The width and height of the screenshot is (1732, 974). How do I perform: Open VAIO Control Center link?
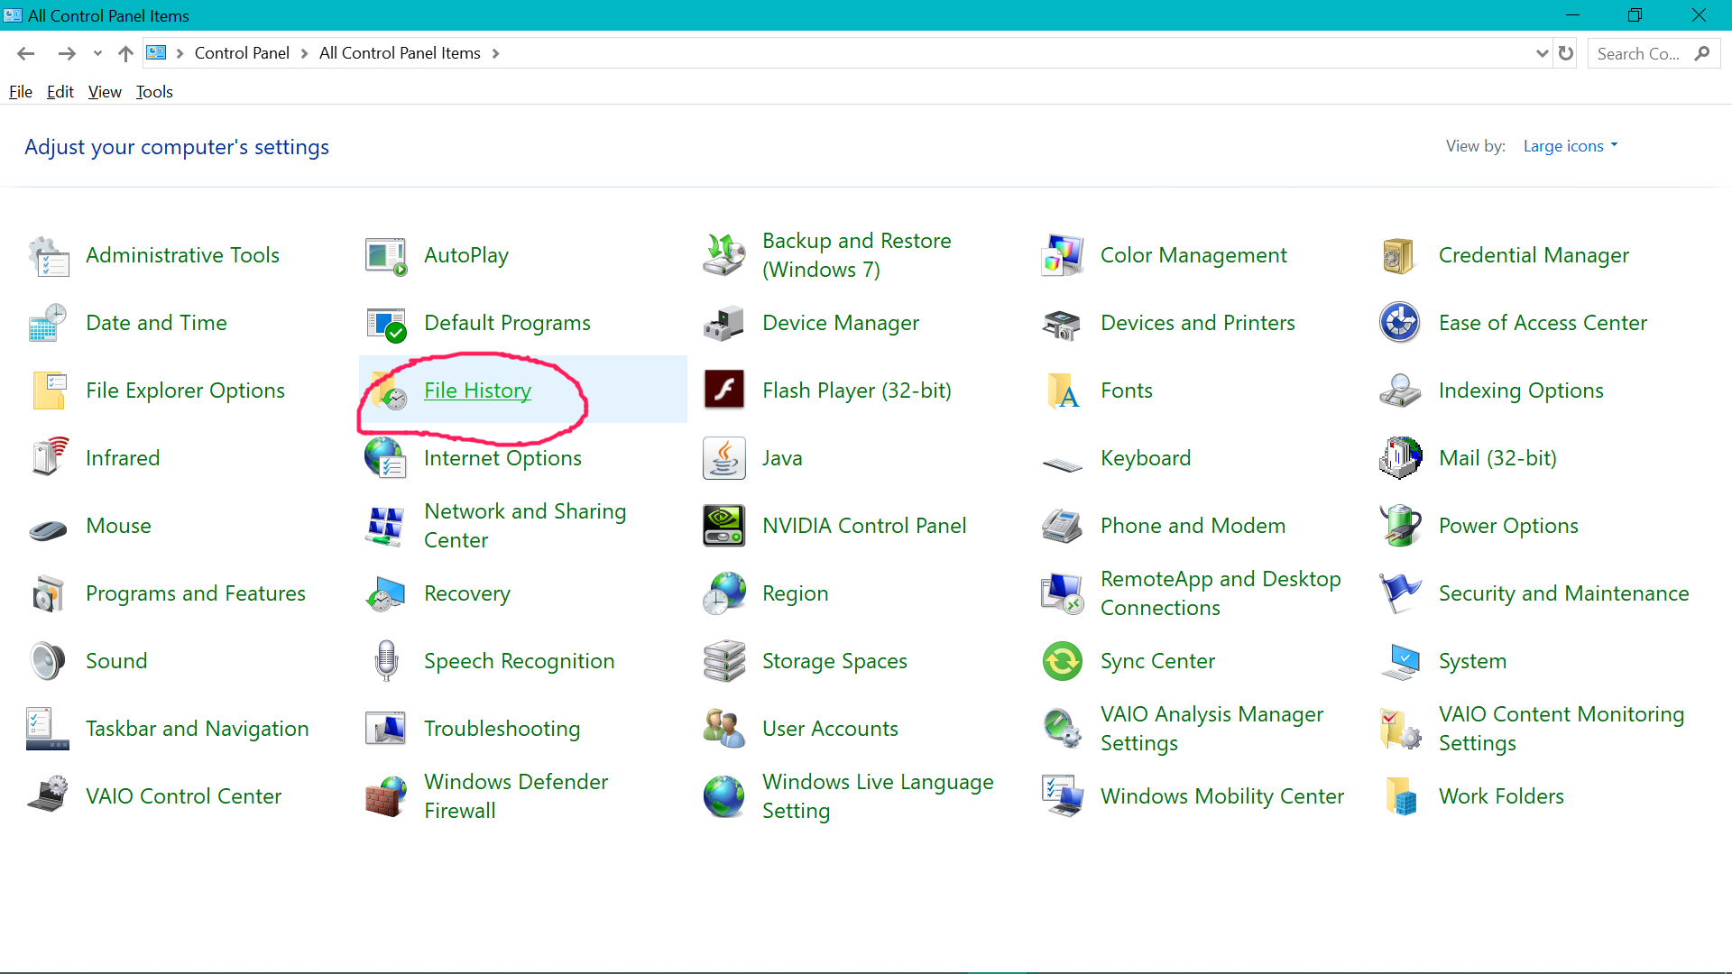click(x=183, y=796)
